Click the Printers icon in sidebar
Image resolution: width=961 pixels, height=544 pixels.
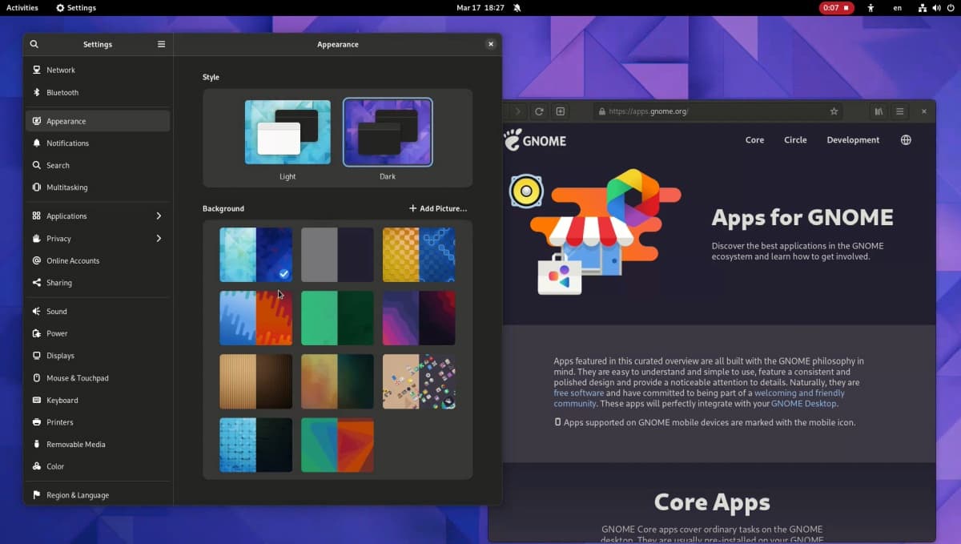(x=37, y=421)
